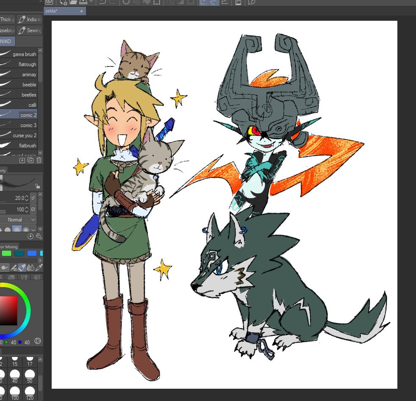Choose the India ink sub tool group
The image size is (416, 401).
point(30,19)
